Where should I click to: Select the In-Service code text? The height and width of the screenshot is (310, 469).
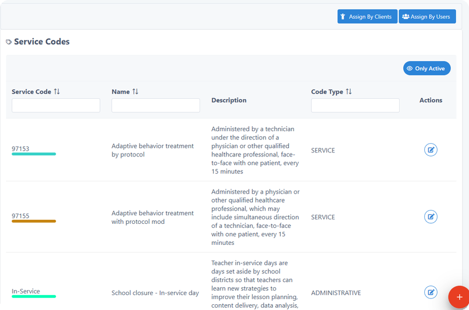click(x=26, y=291)
